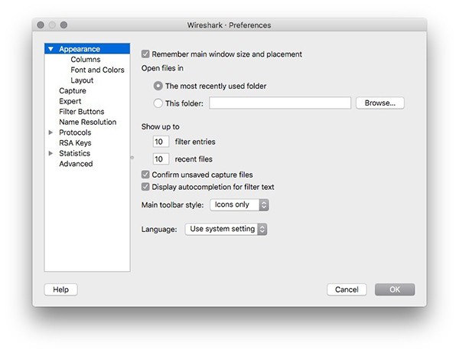The width and height of the screenshot is (459, 353).
Task: Disable Display autocompletion for filter text
Action: click(145, 187)
